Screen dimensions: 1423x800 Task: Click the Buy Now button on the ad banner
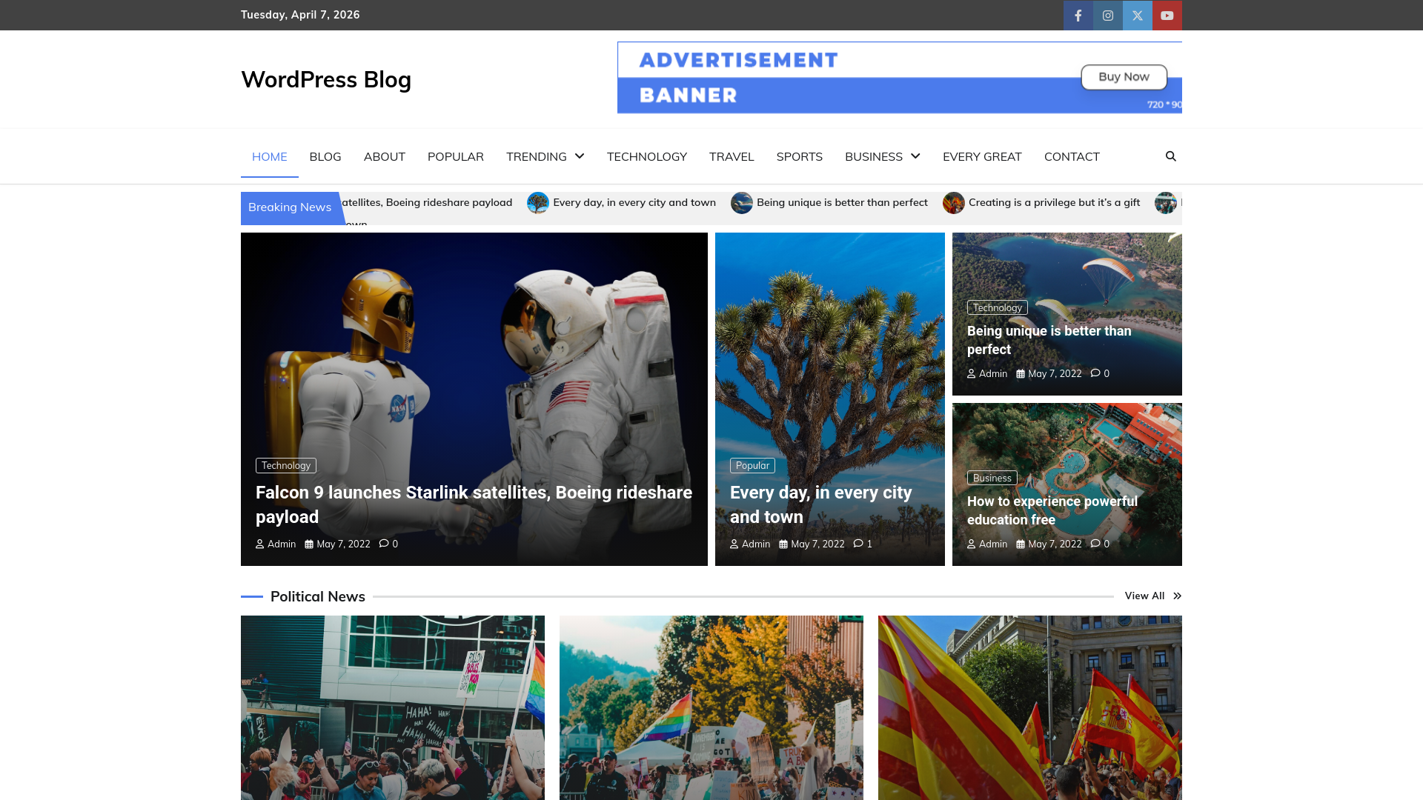tap(1124, 77)
